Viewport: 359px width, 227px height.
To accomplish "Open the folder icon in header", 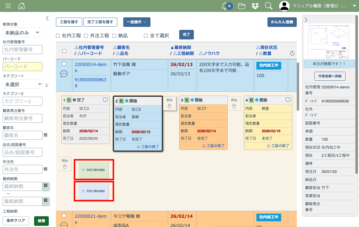I will click(x=242, y=6).
